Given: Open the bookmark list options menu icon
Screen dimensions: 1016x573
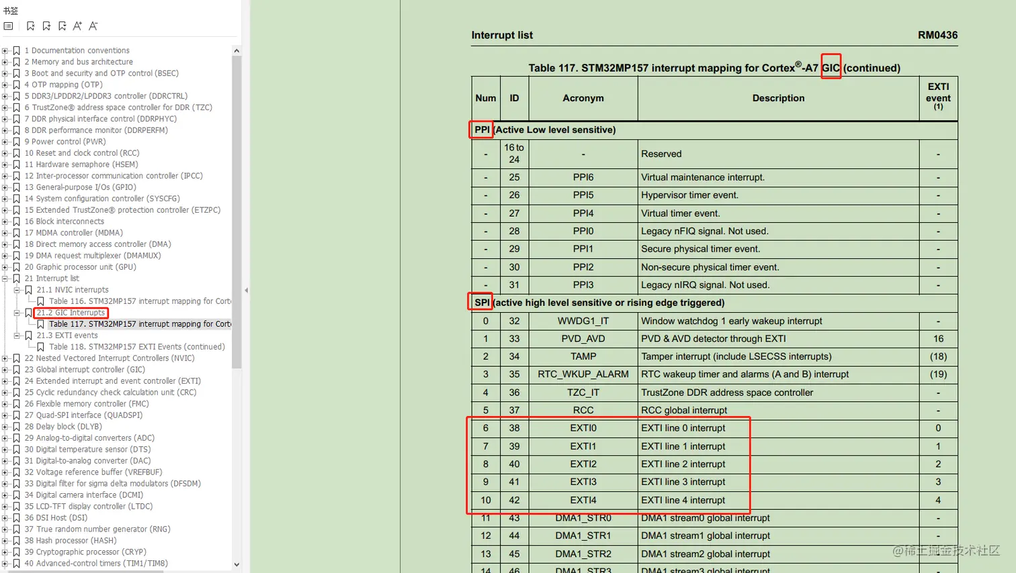Looking at the screenshot, I should 8,26.
